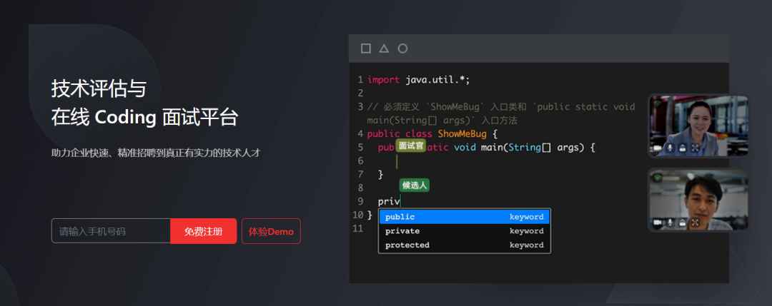Click 'import java.util.*;' code on line 1

(418, 80)
